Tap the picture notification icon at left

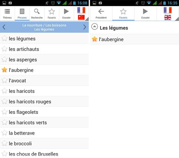click(4, 3)
